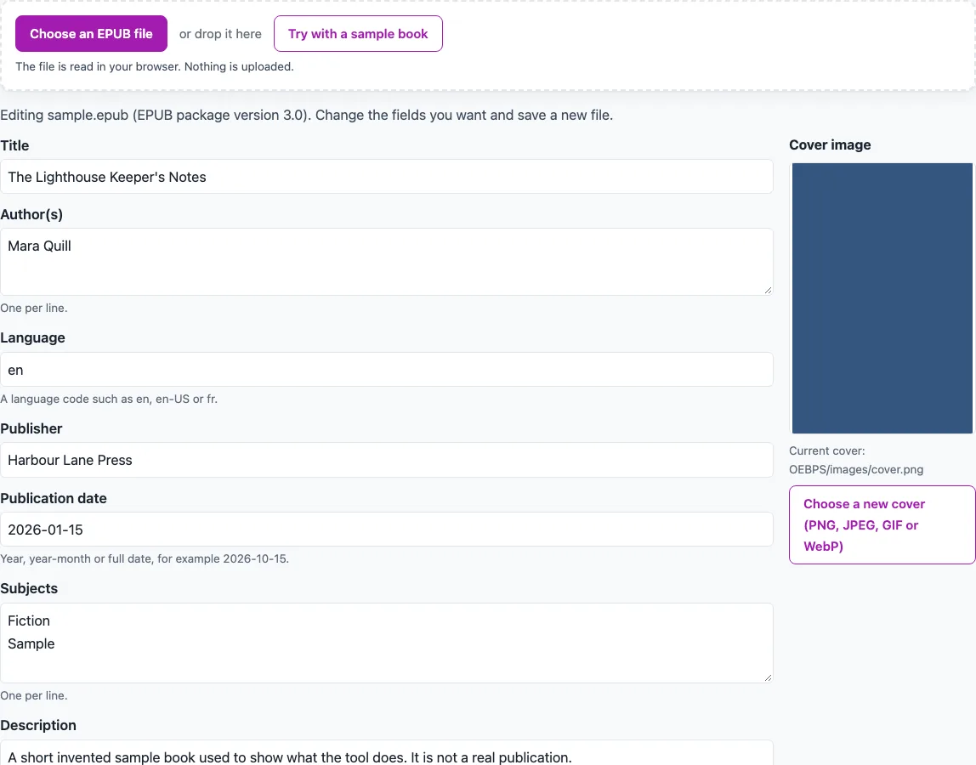This screenshot has height=765, width=976.
Task: Focus the Subjects text area with Fiction and Sample
Action: pos(387,643)
